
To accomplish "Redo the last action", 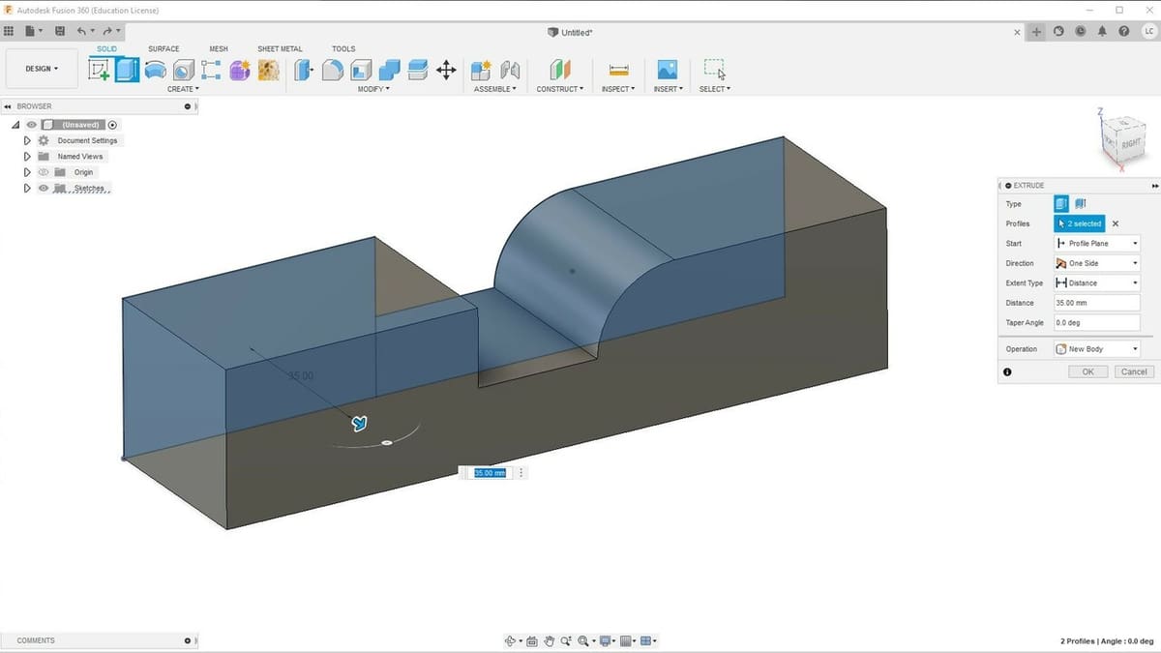I will pos(106,31).
